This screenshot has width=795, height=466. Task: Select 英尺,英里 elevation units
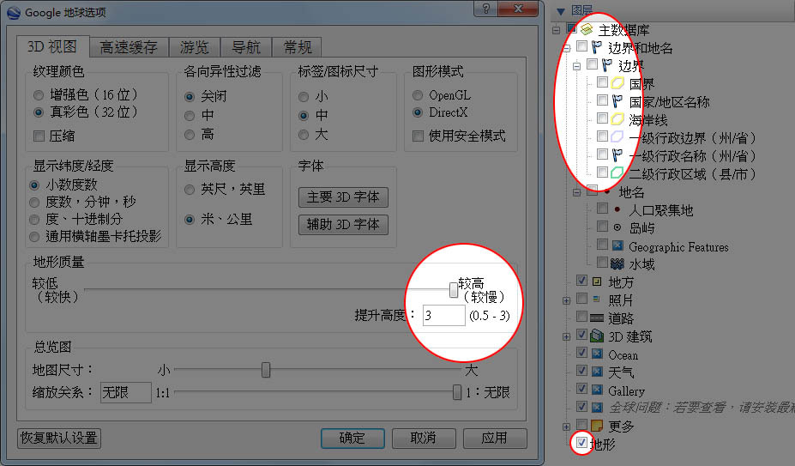point(190,190)
